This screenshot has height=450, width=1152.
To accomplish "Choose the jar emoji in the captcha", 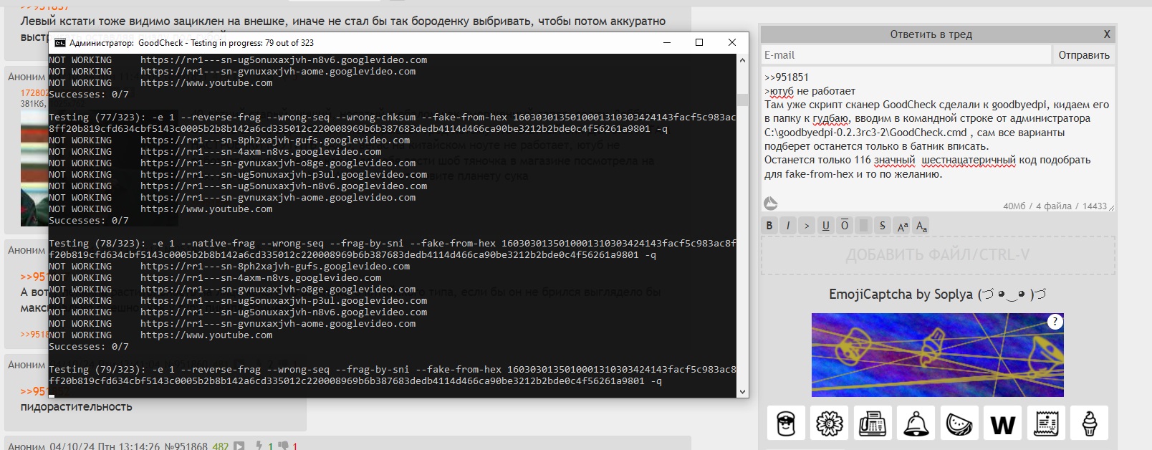I will (786, 423).
